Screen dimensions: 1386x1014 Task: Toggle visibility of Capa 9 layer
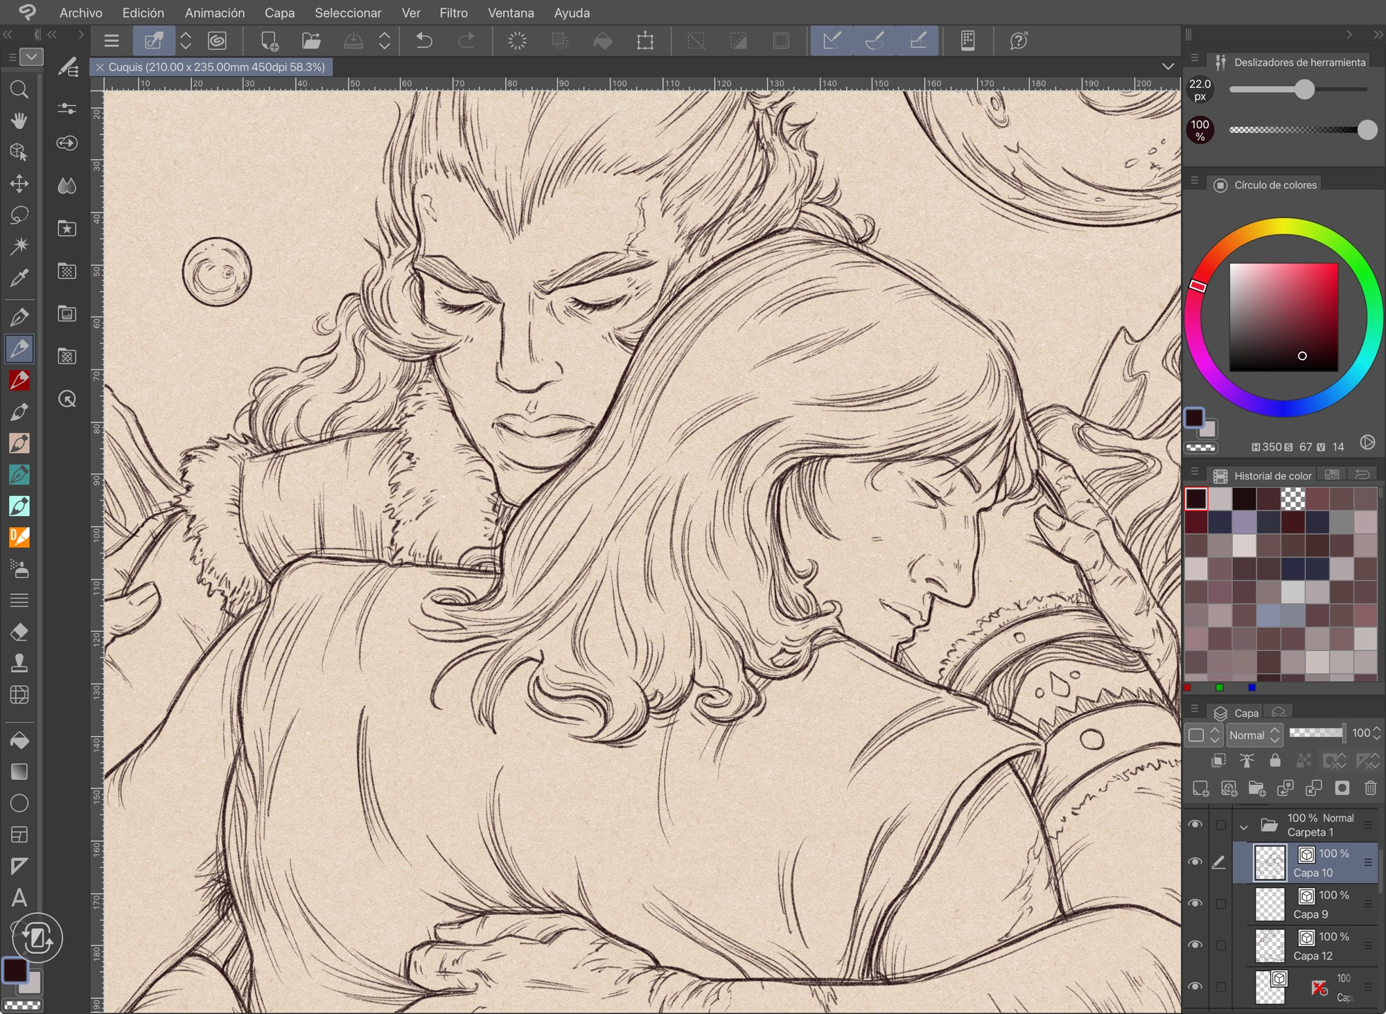(x=1195, y=903)
